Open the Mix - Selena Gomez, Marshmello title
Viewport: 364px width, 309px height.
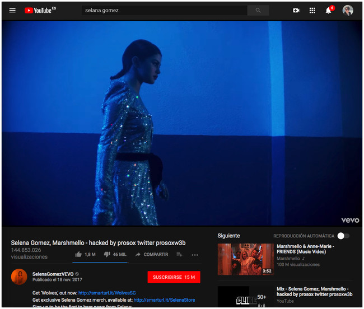tap(315, 292)
